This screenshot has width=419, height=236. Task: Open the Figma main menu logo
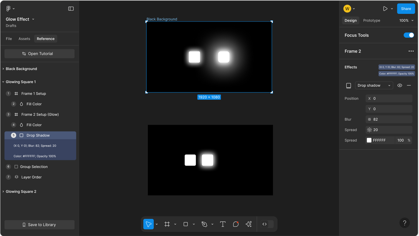coord(9,9)
